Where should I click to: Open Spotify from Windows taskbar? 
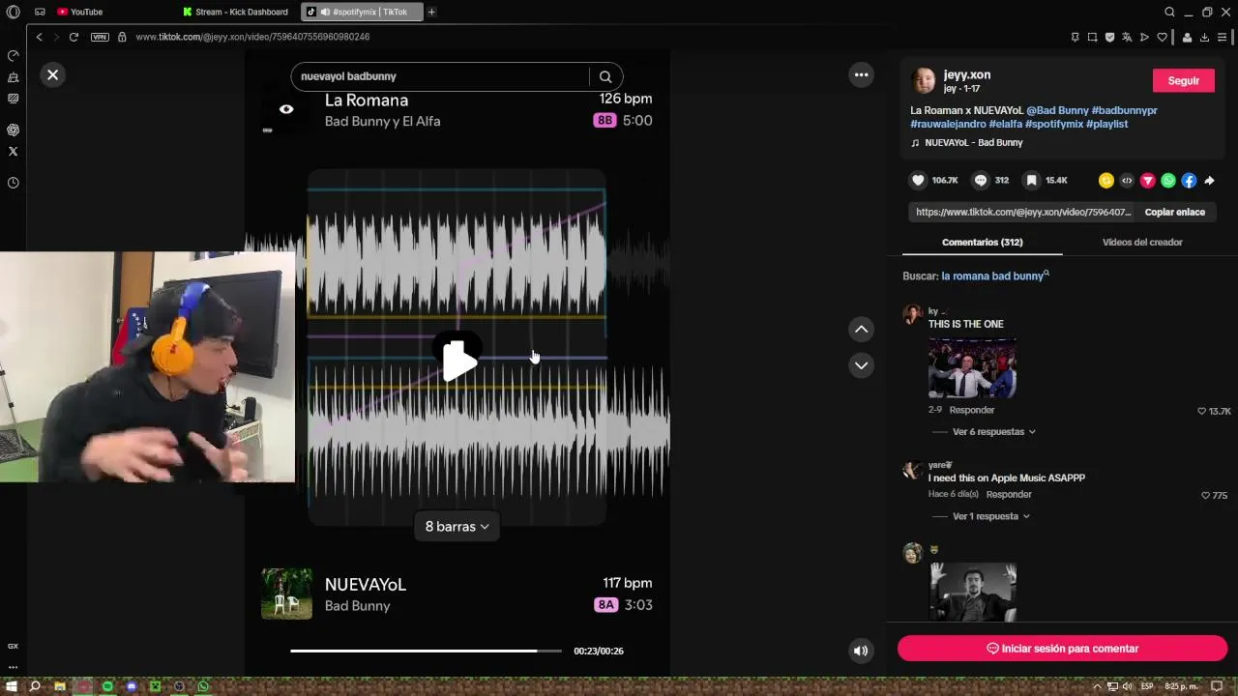107,686
